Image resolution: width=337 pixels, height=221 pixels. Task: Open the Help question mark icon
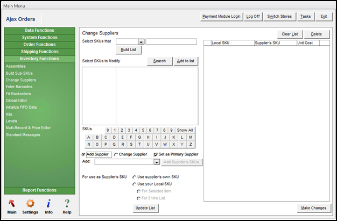click(x=67, y=203)
